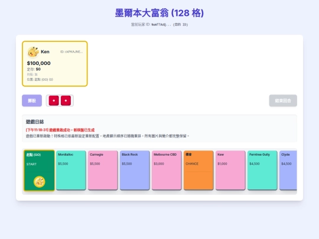Screen dimensions: 319x239
Task: Click the purple roll dice button
Action: pos(32,100)
